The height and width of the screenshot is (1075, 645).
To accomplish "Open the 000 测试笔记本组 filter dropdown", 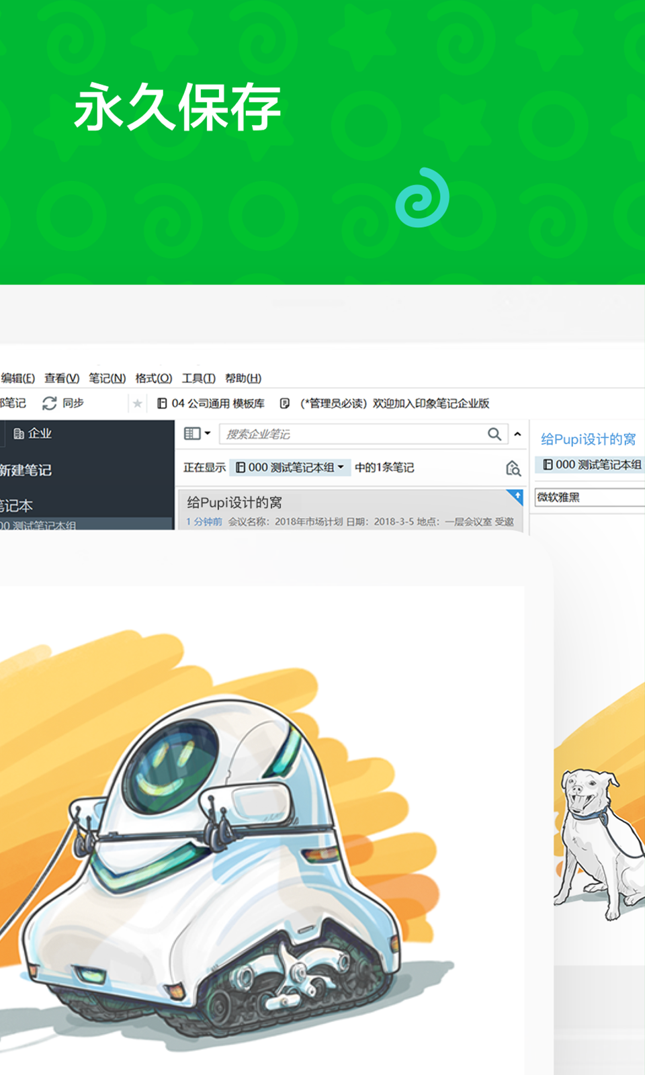I will pos(290,467).
